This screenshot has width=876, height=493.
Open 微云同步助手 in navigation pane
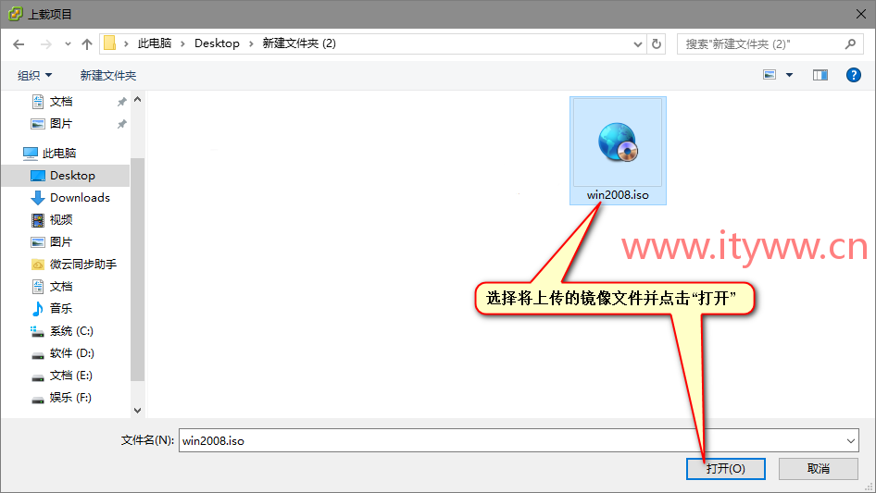(83, 265)
